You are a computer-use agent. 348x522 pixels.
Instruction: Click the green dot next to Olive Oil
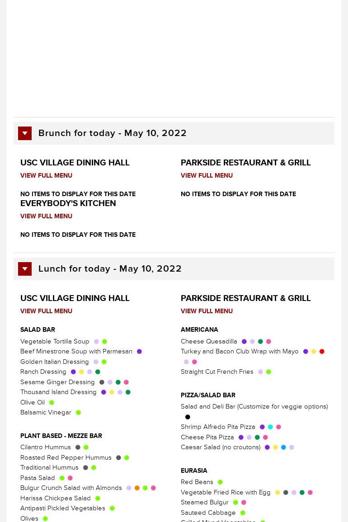pyautogui.click(x=52, y=403)
